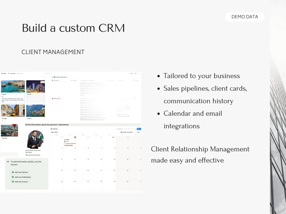Open the Lithuania country card
Viewport: 286px width, 214px height.
(9, 133)
